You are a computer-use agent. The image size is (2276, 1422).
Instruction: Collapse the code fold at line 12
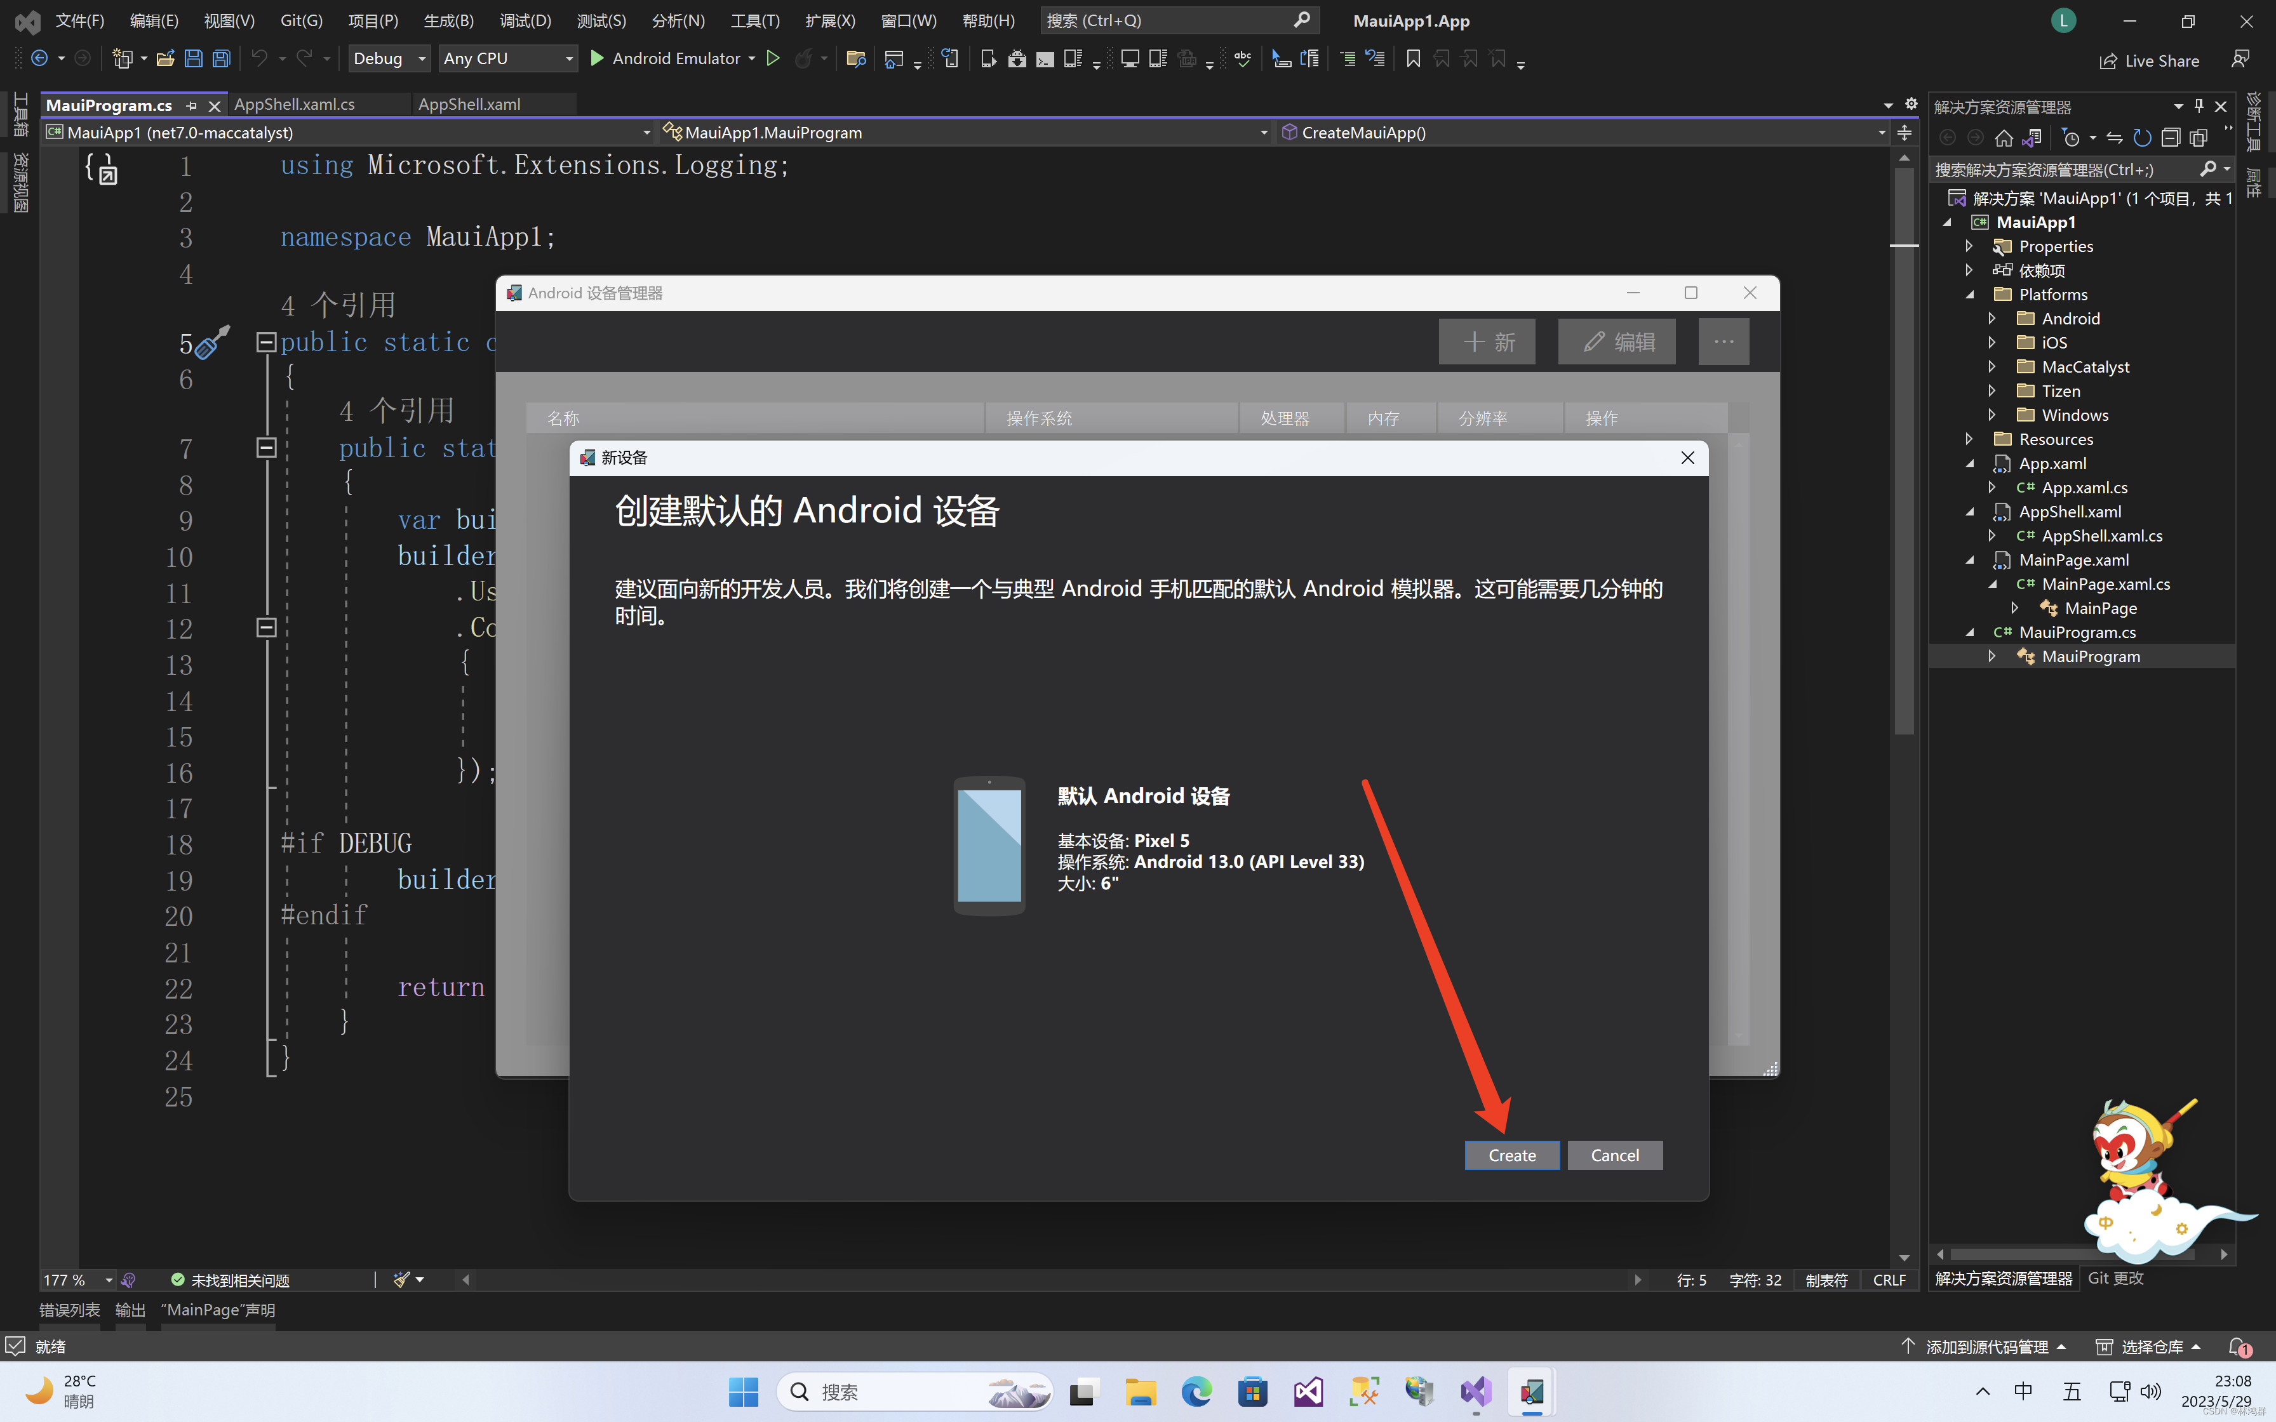pyautogui.click(x=266, y=627)
